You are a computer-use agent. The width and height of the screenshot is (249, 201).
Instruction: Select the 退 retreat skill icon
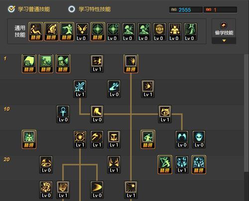(x=29, y=64)
